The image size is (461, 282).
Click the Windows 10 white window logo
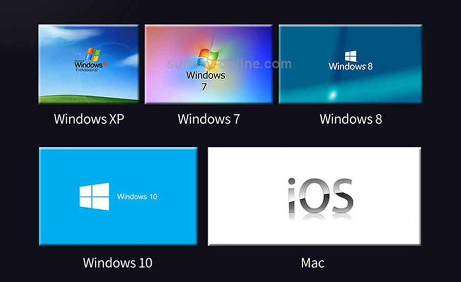(x=94, y=196)
